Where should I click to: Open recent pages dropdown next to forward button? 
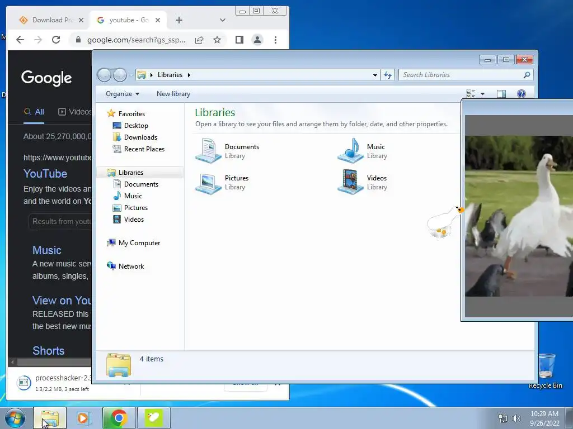click(131, 75)
